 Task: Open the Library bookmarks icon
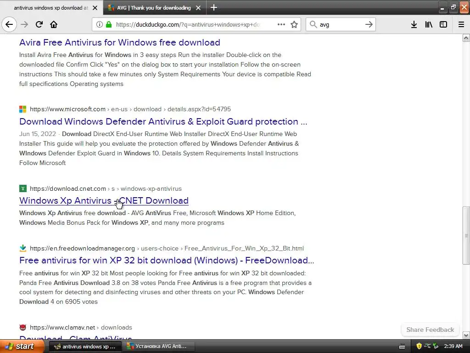[x=429, y=25]
